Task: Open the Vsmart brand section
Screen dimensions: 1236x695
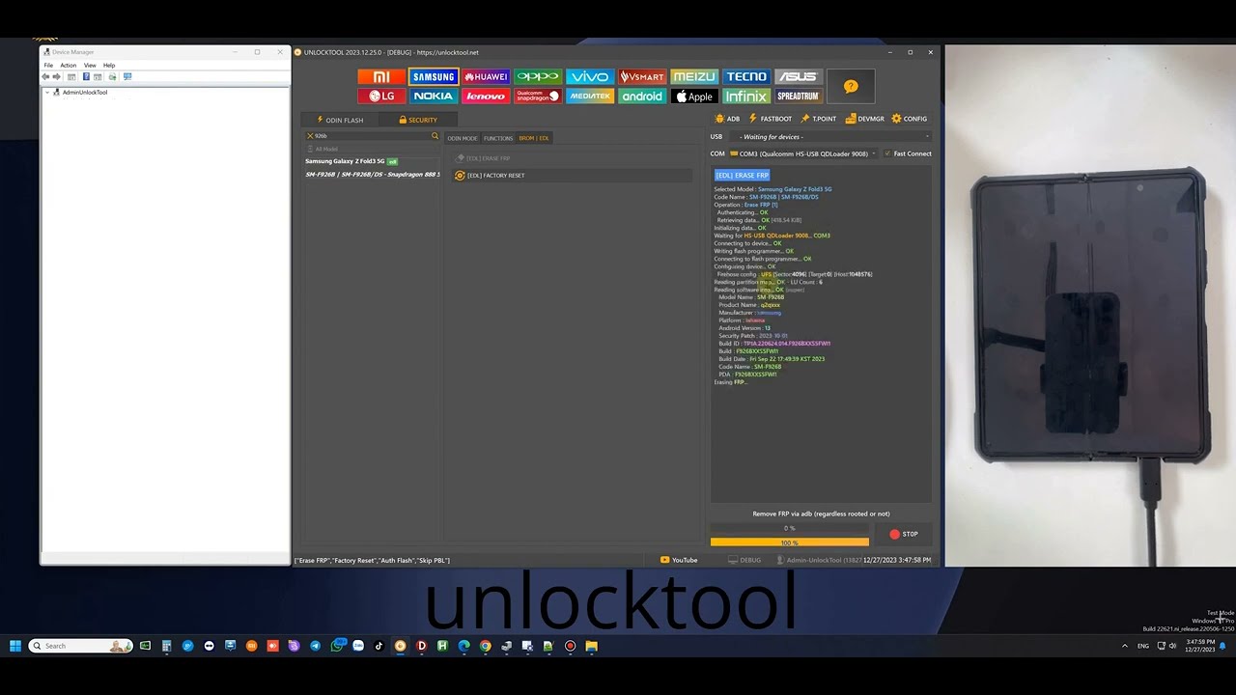Action: (642, 76)
